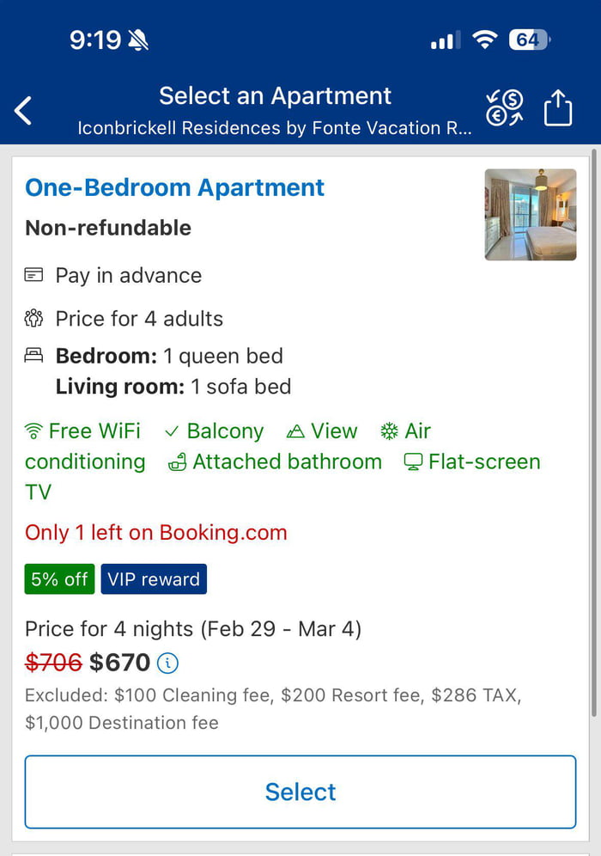The image size is (601, 856).
Task: Open the currency selector icon
Action: (505, 108)
